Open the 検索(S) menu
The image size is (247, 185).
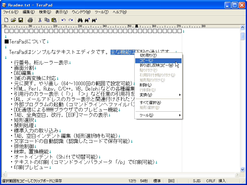[45, 12]
